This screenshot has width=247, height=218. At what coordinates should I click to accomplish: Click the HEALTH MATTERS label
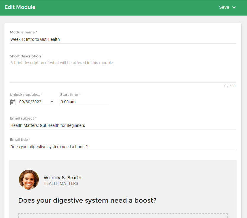[61, 184]
